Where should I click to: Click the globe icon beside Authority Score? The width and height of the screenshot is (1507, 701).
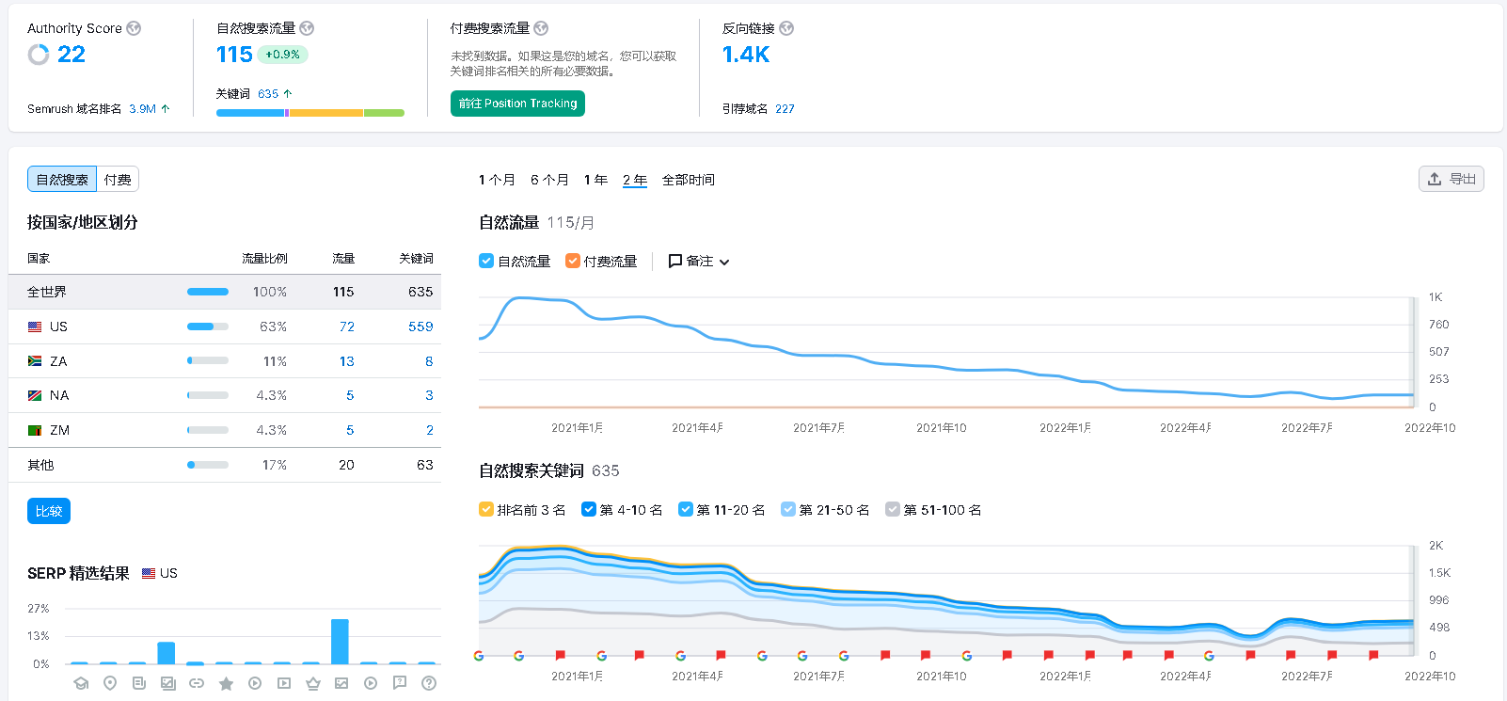[134, 28]
